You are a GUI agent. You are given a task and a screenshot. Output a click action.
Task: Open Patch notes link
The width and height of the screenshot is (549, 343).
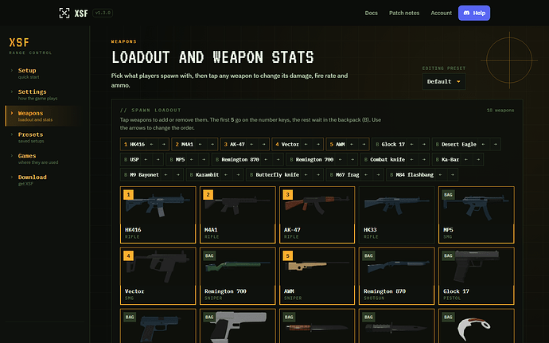click(x=404, y=13)
